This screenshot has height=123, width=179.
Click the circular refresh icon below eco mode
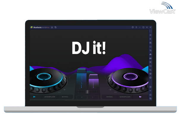(x=150, y=78)
